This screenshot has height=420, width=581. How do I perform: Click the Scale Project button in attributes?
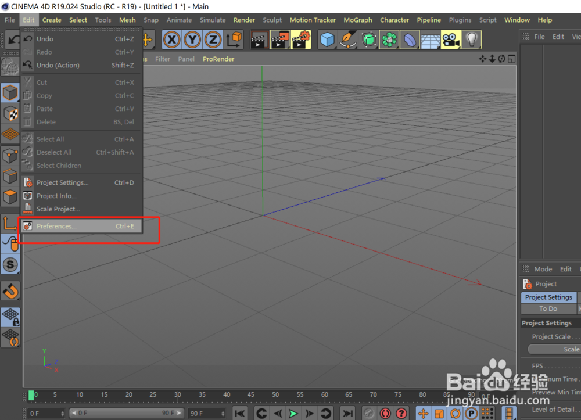(554, 349)
